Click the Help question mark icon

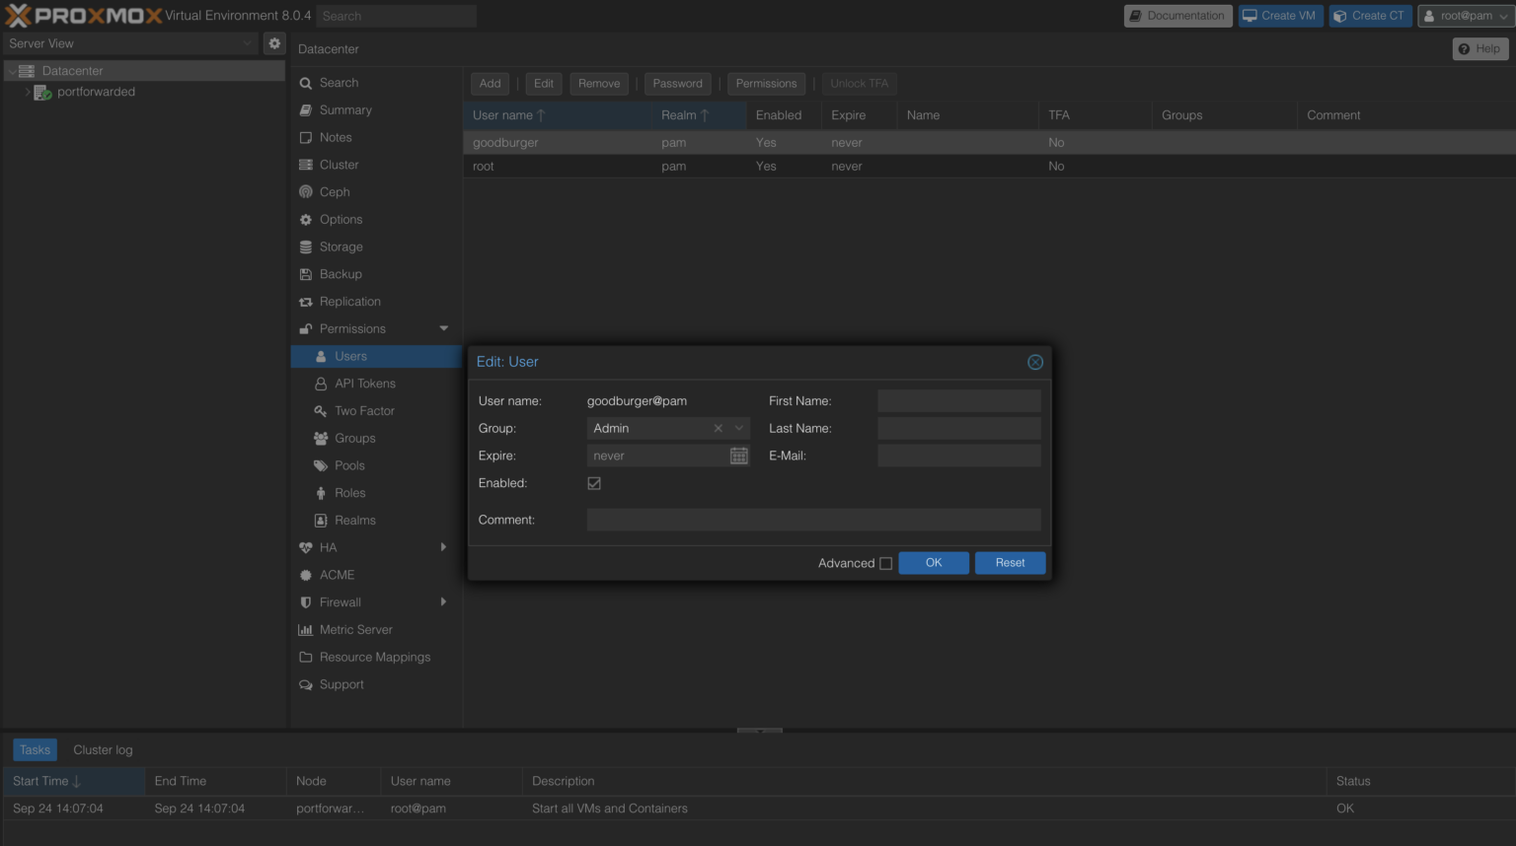[1464, 48]
